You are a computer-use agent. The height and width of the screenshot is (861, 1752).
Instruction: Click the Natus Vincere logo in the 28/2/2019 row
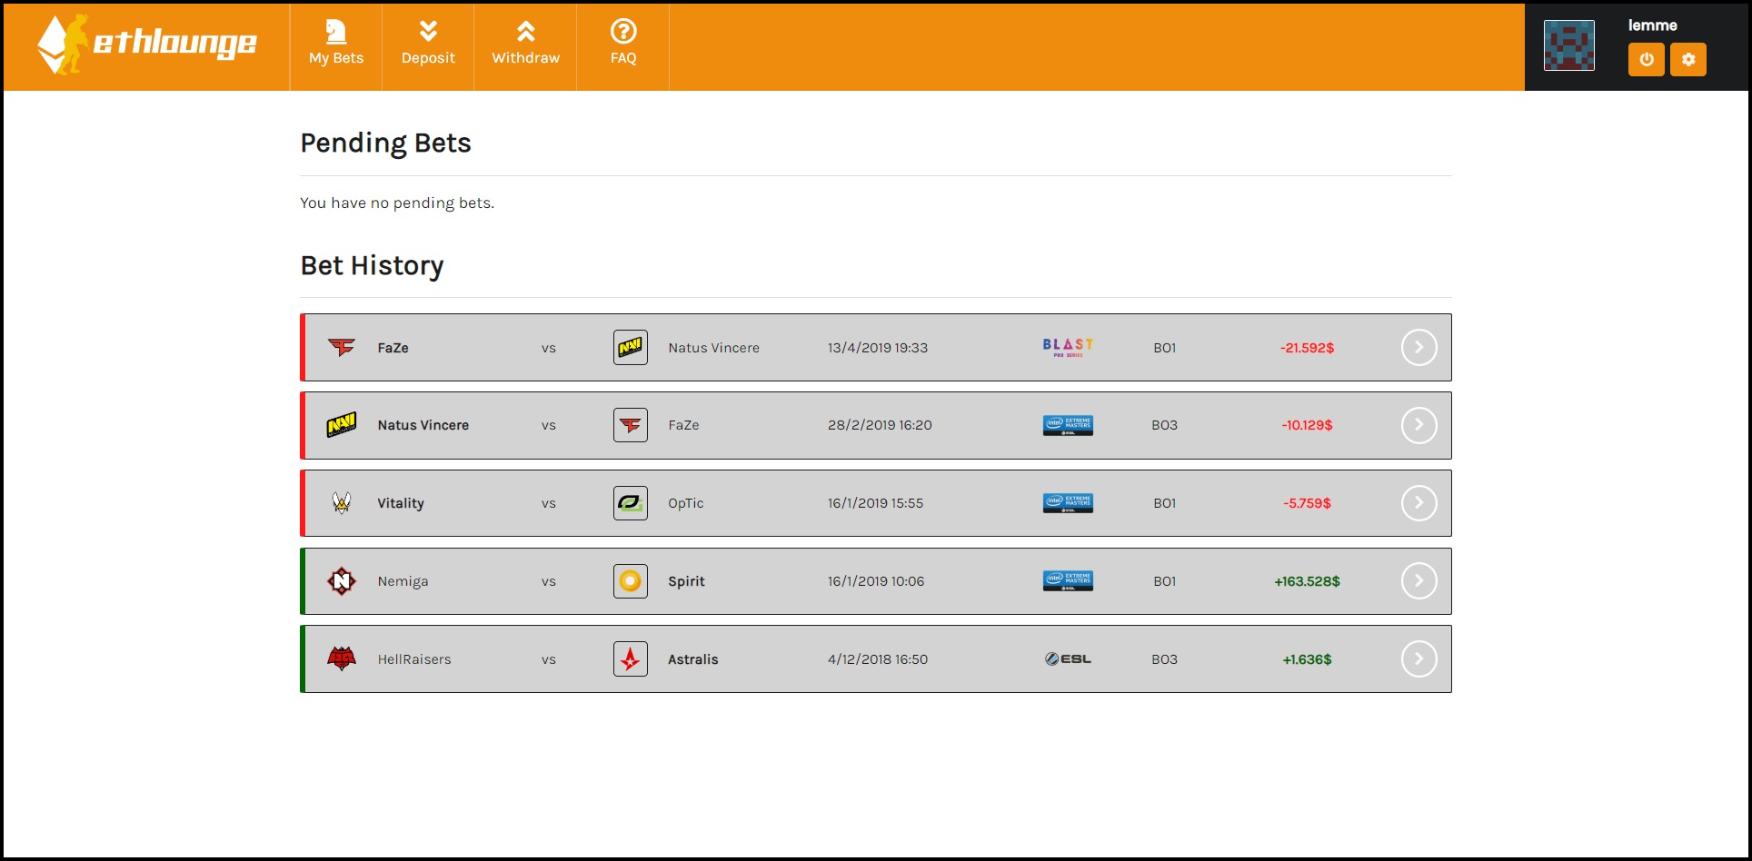pos(342,424)
